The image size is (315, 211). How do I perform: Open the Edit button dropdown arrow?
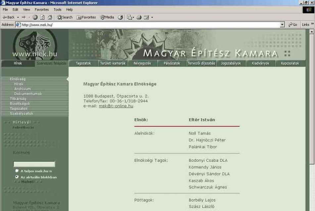pyautogui.click(x=152, y=18)
